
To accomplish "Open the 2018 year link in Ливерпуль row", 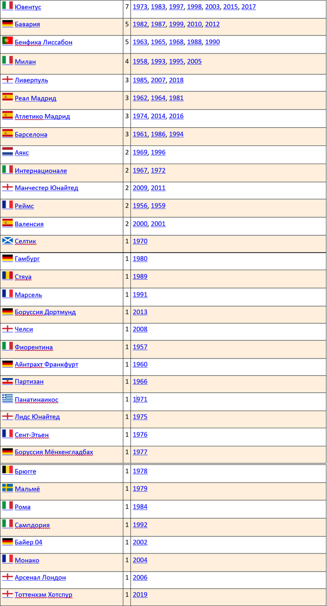I will (176, 80).
